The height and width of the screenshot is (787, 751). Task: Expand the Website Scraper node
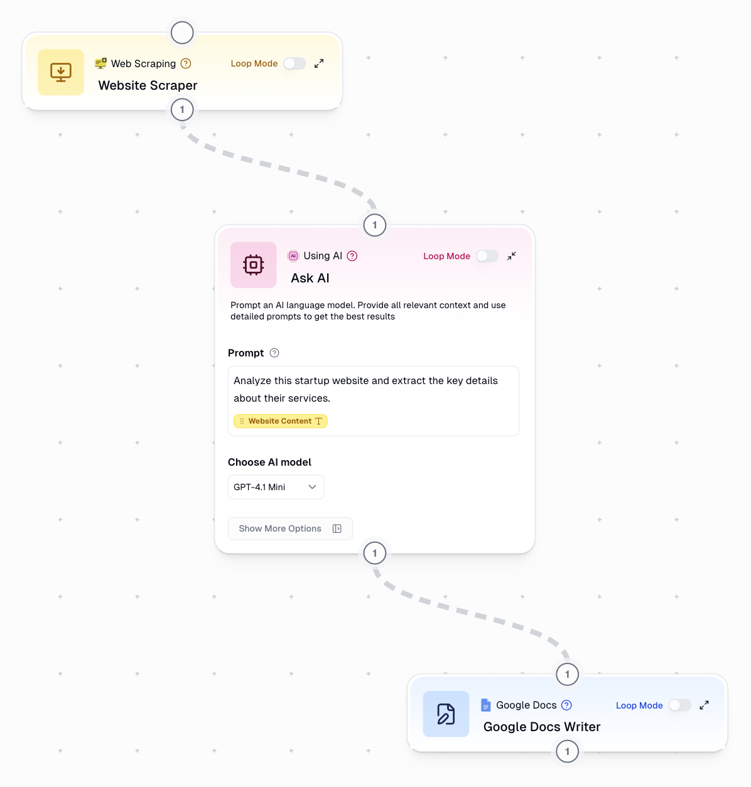[319, 63]
